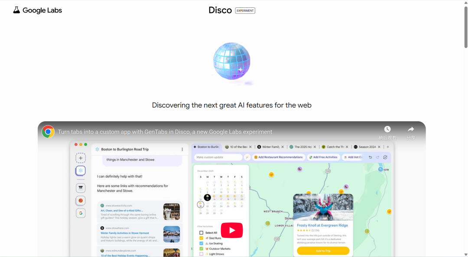Check the Select All checkbox
The height and width of the screenshot is (257, 468).
[x=201, y=233]
